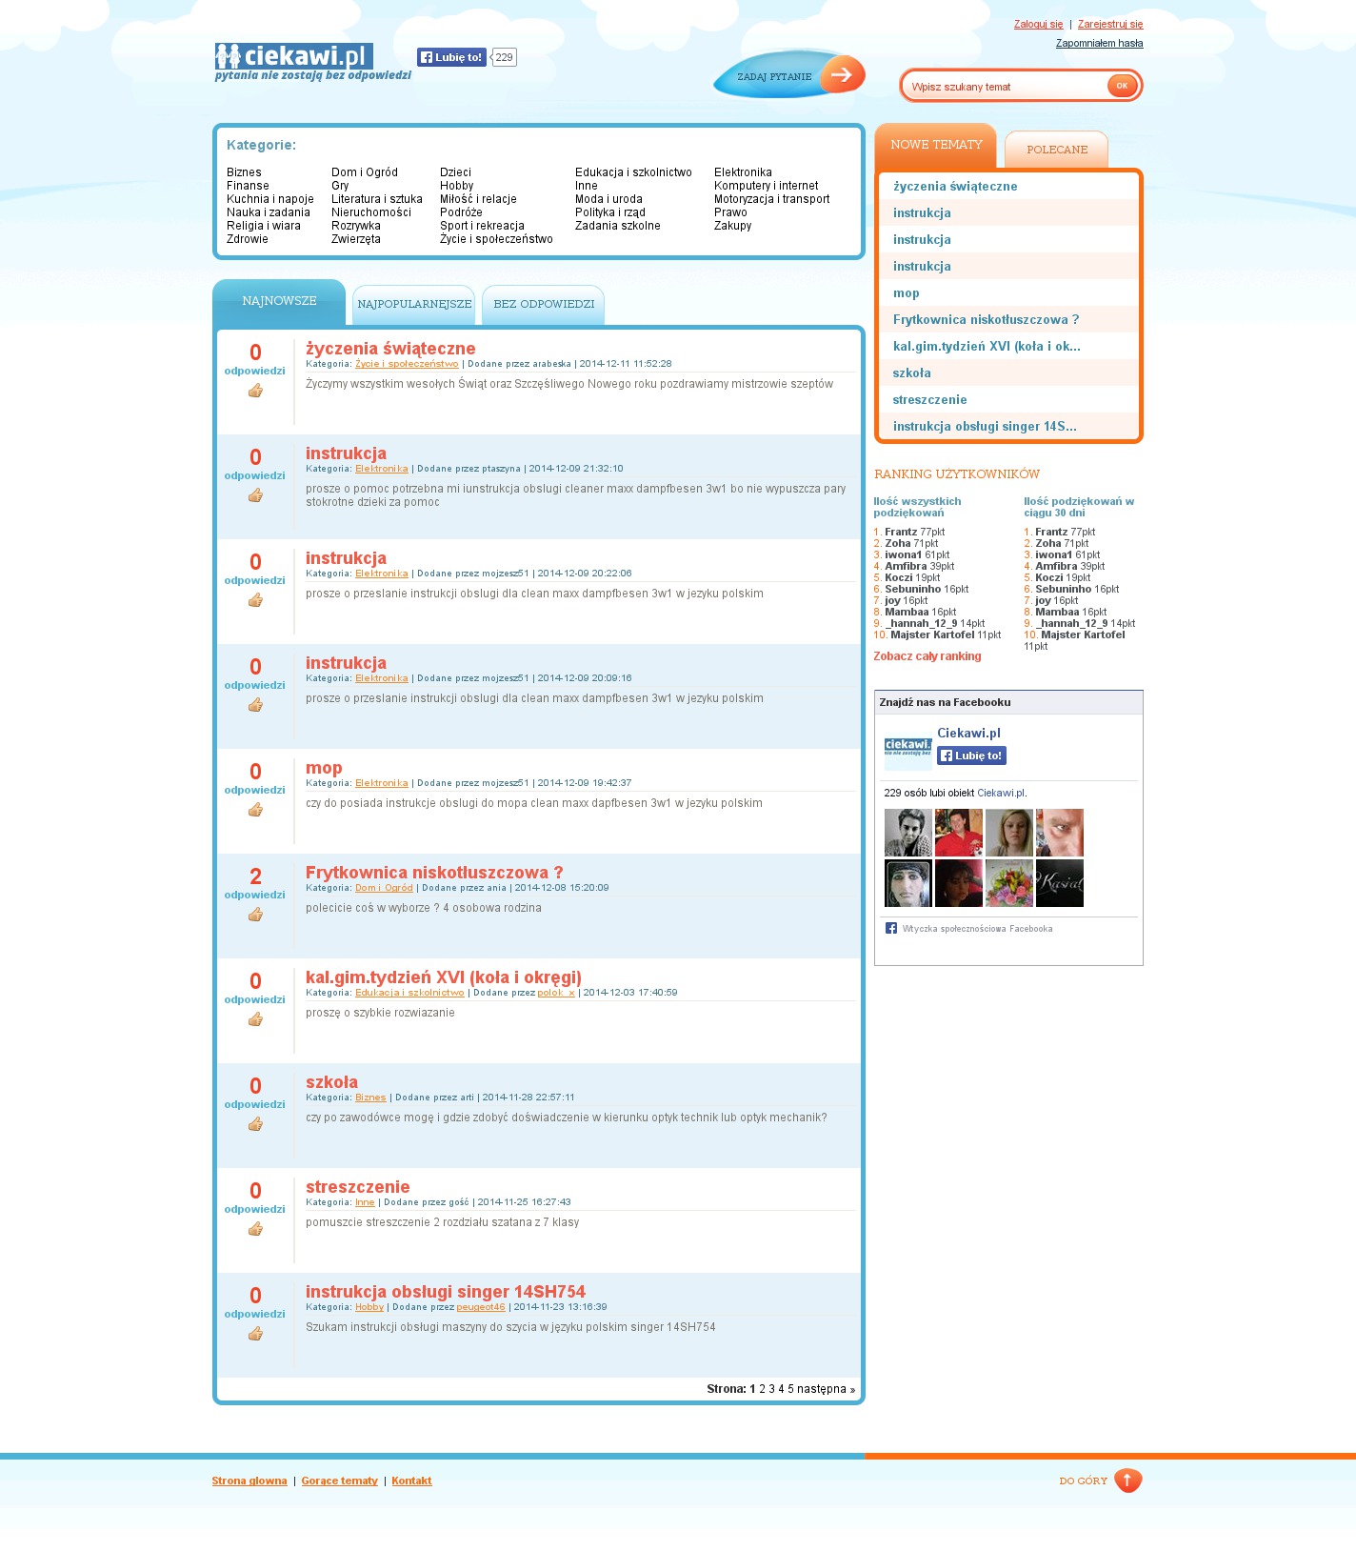The height and width of the screenshot is (1551, 1356).
Task: Open the 'Kontakt' footer link
Action: pyautogui.click(x=411, y=1480)
